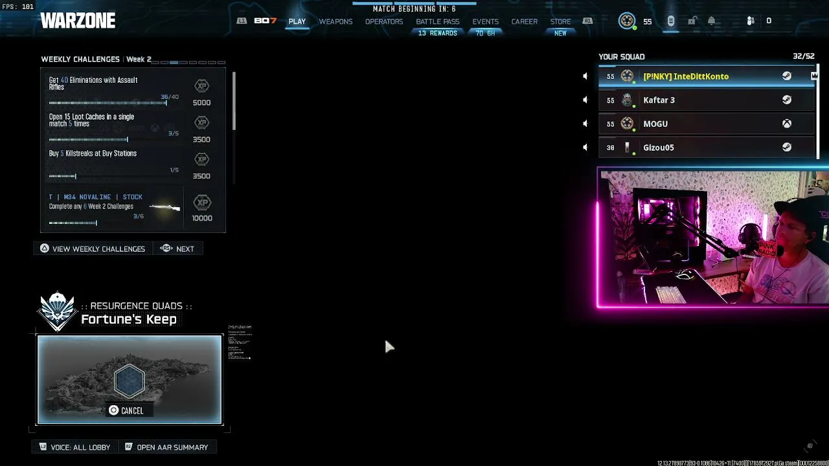Change voice channel from All Lobby

tap(74, 447)
